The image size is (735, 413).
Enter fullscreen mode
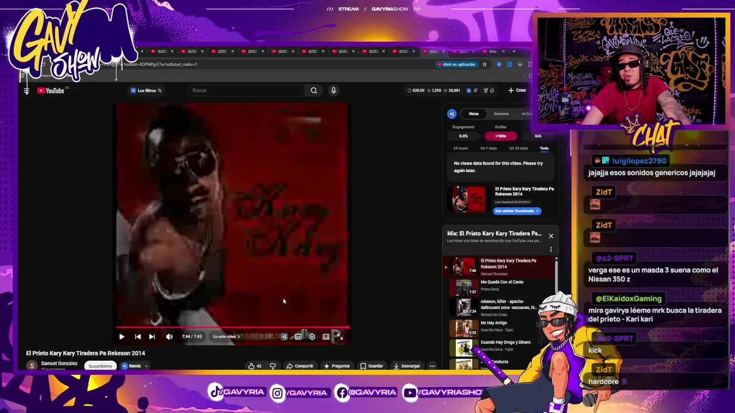tap(339, 337)
